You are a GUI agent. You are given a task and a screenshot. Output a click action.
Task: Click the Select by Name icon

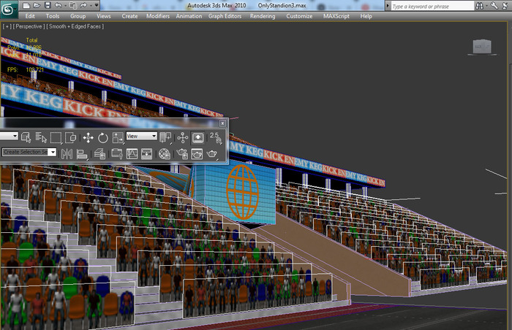(41, 137)
